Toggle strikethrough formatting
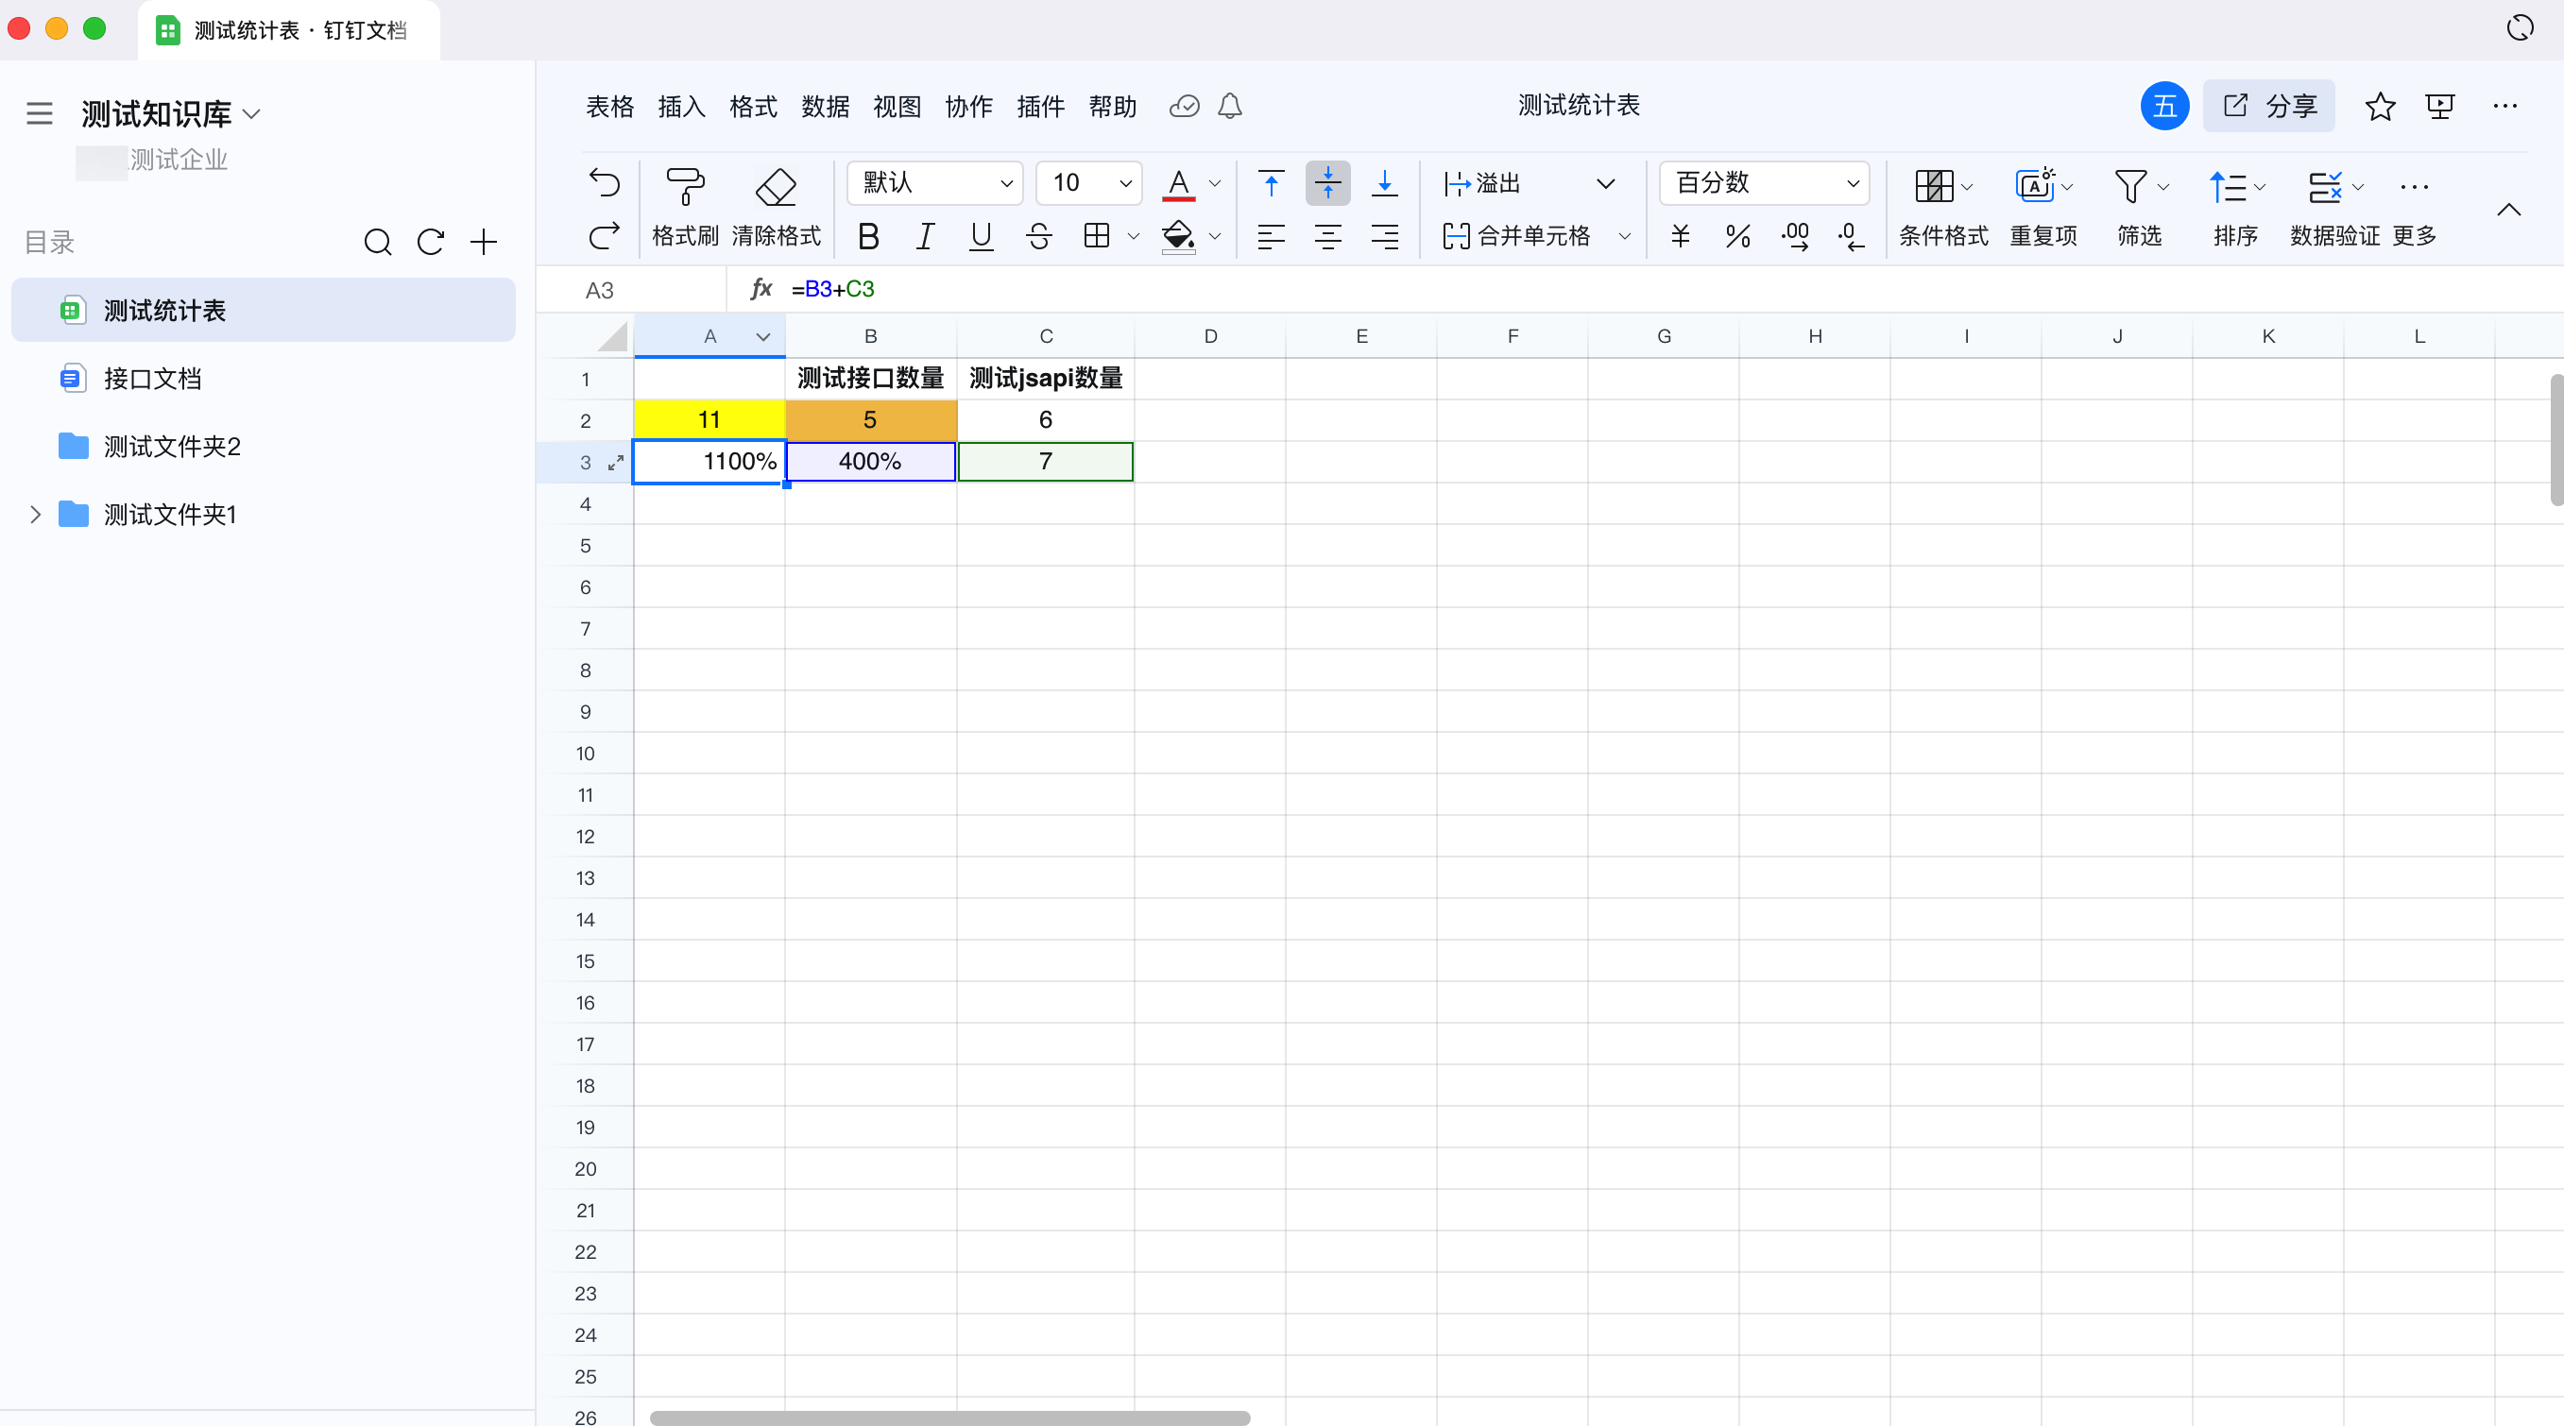The height and width of the screenshot is (1426, 2564). (x=1038, y=236)
